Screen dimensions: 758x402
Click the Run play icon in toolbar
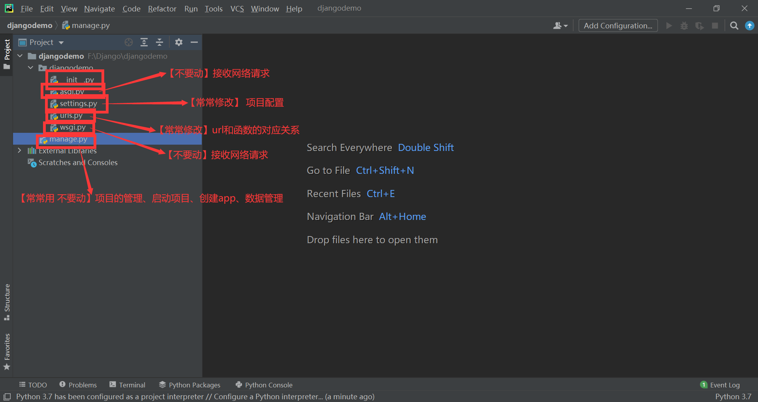click(669, 26)
